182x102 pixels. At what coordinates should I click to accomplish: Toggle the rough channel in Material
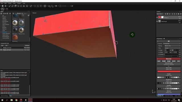click(169, 61)
